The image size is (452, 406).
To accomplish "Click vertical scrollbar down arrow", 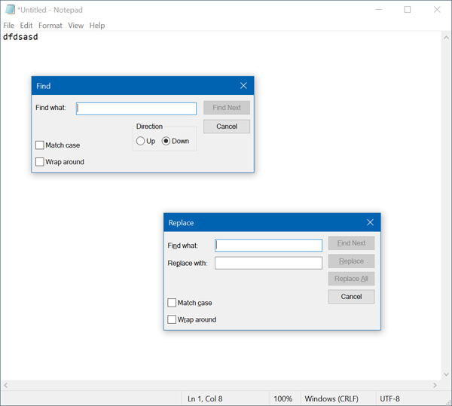I will [x=445, y=374].
